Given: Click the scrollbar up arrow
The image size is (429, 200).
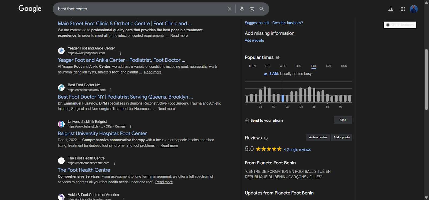Looking at the screenshot, I should coord(426,2).
